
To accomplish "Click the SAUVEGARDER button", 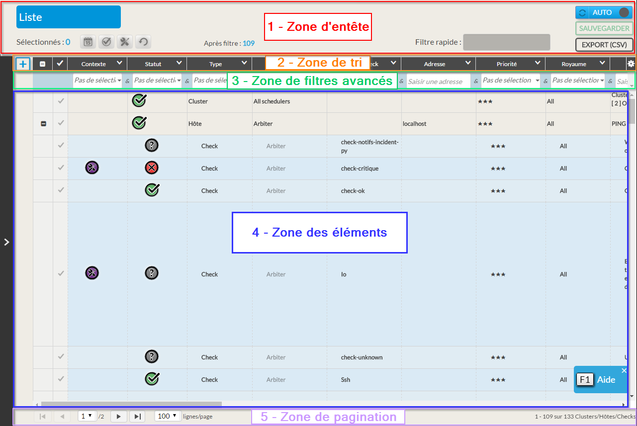I will point(604,28).
